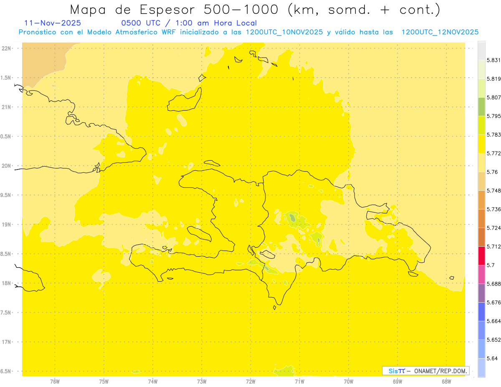The height and width of the screenshot is (387, 501).
Task: Click the longitude label '72W'
Action: (250, 382)
